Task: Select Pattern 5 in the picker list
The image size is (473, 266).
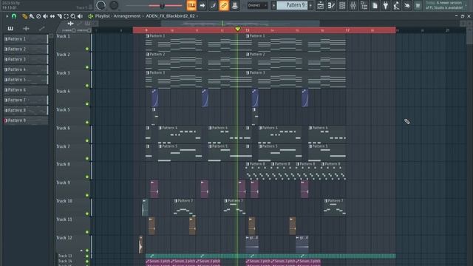Action: 26,80
